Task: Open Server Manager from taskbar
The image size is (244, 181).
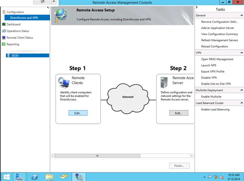Action: click(x=19, y=177)
